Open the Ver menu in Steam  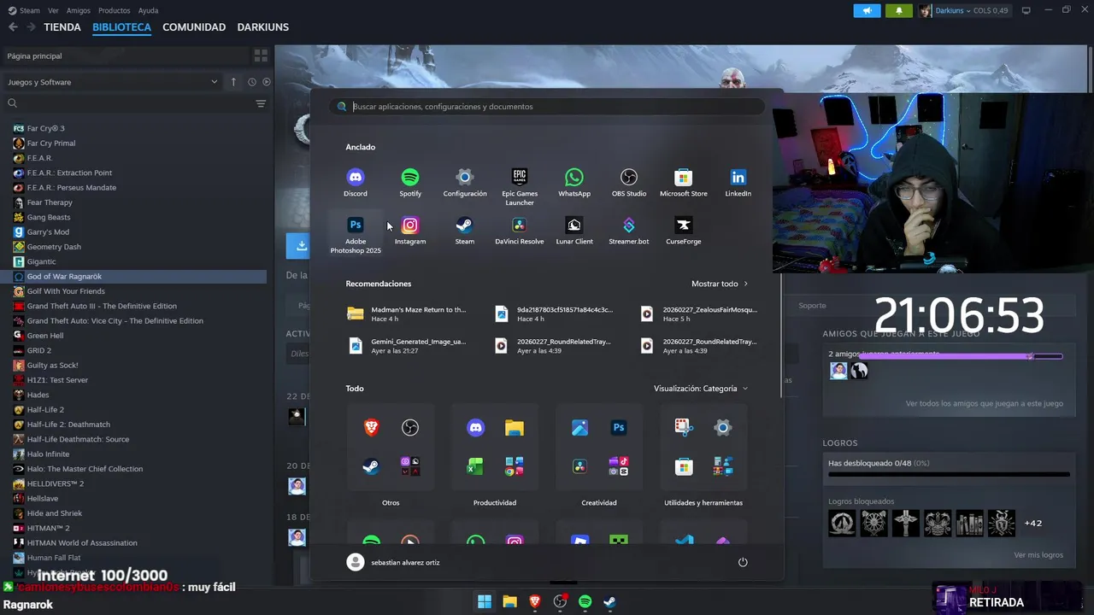click(53, 10)
